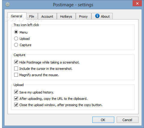
Task: Select the General tab
Action: coord(17,16)
